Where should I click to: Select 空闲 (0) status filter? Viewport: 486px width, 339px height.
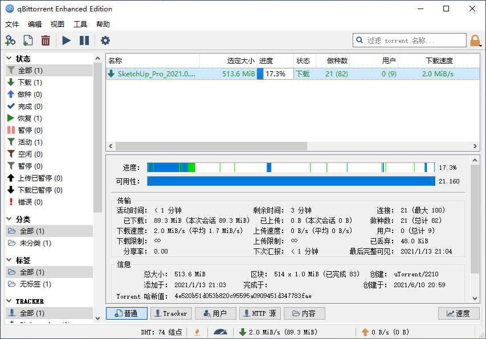(x=49, y=154)
